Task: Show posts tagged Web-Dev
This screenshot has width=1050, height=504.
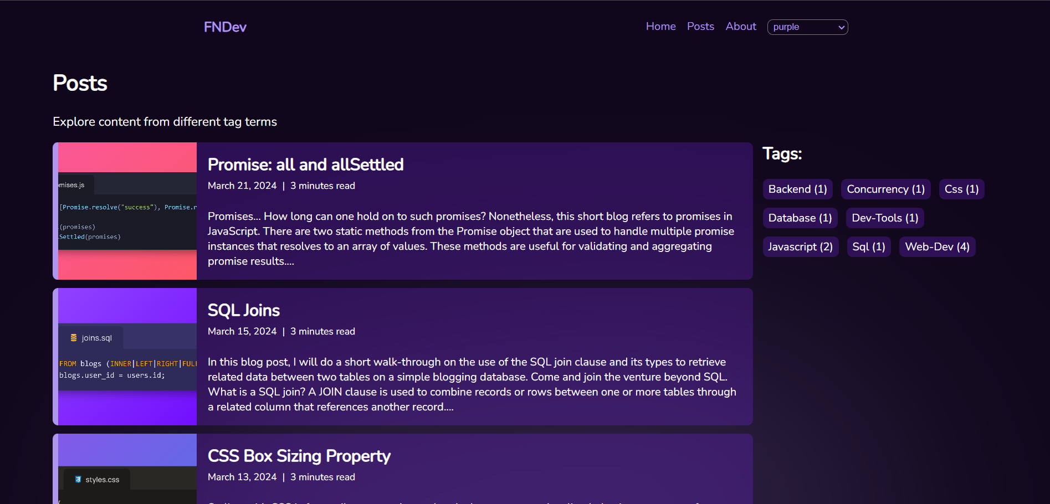Action: pos(937,247)
